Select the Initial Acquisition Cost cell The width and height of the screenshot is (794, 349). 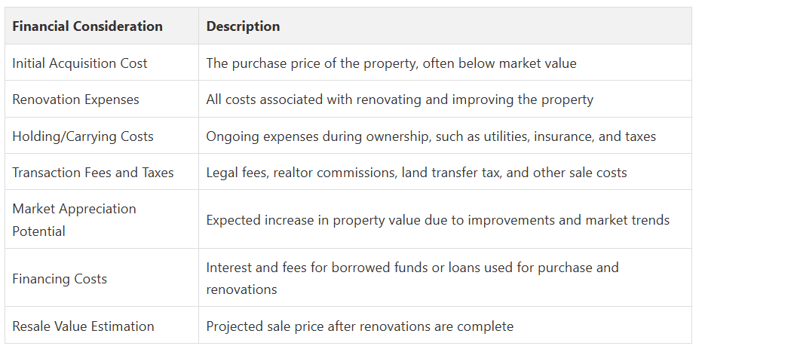tap(80, 63)
